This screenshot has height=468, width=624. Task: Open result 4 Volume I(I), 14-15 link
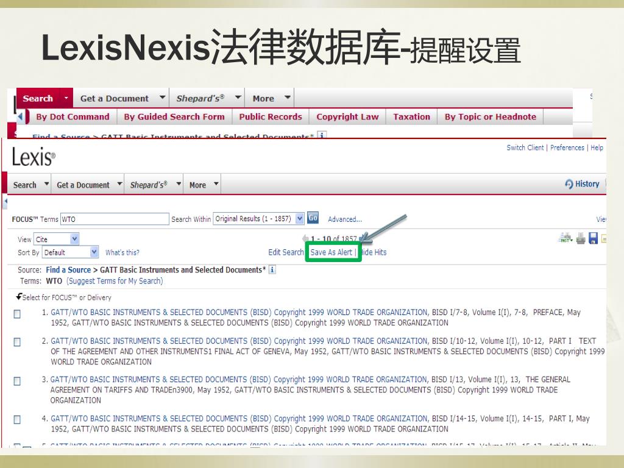[x=239, y=419]
